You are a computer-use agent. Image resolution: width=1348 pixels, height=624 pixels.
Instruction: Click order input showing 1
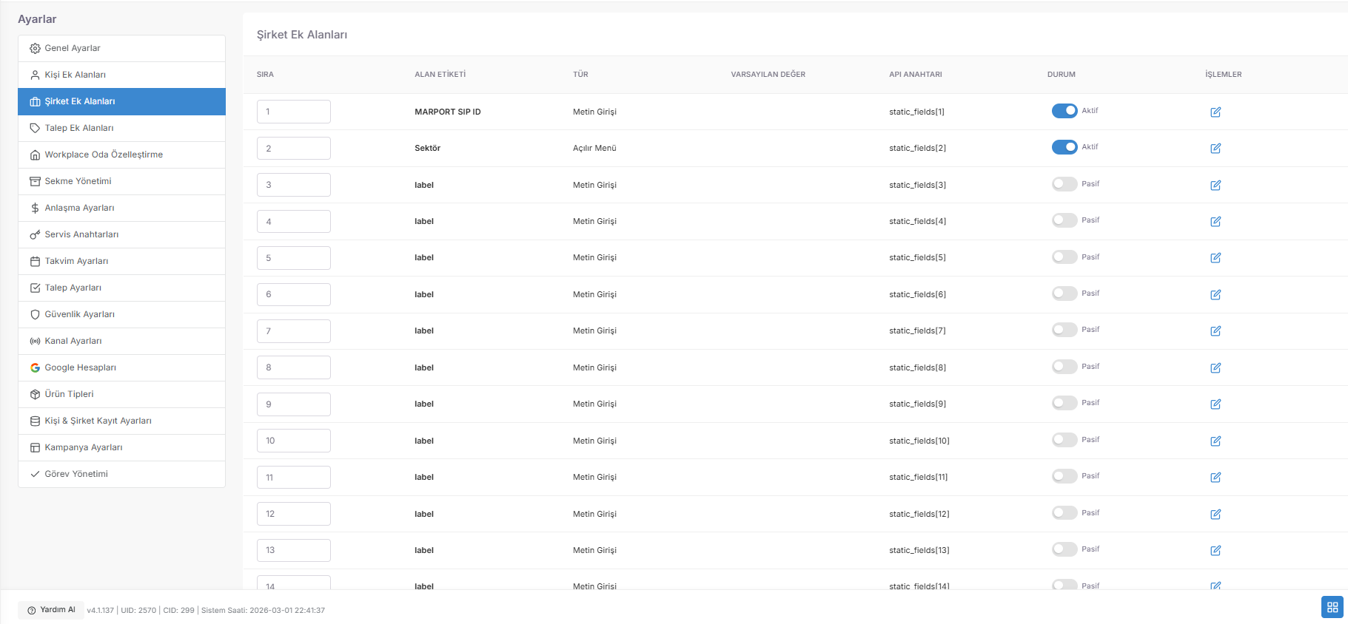coord(294,112)
